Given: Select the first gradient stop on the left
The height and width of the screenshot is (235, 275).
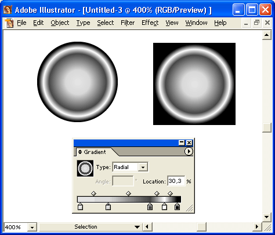Looking at the screenshot, I should click(x=80, y=206).
